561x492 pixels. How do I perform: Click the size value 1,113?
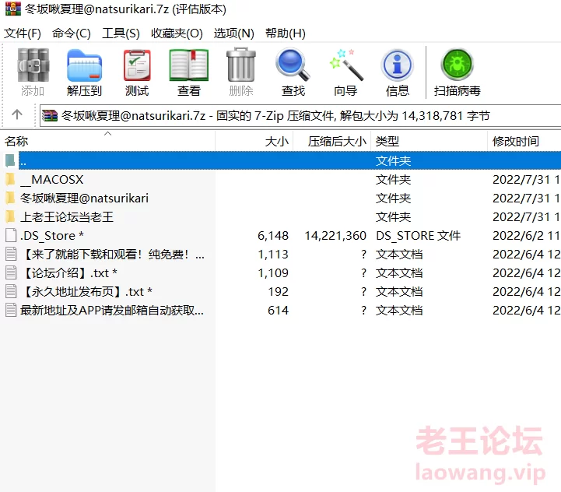(x=273, y=254)
